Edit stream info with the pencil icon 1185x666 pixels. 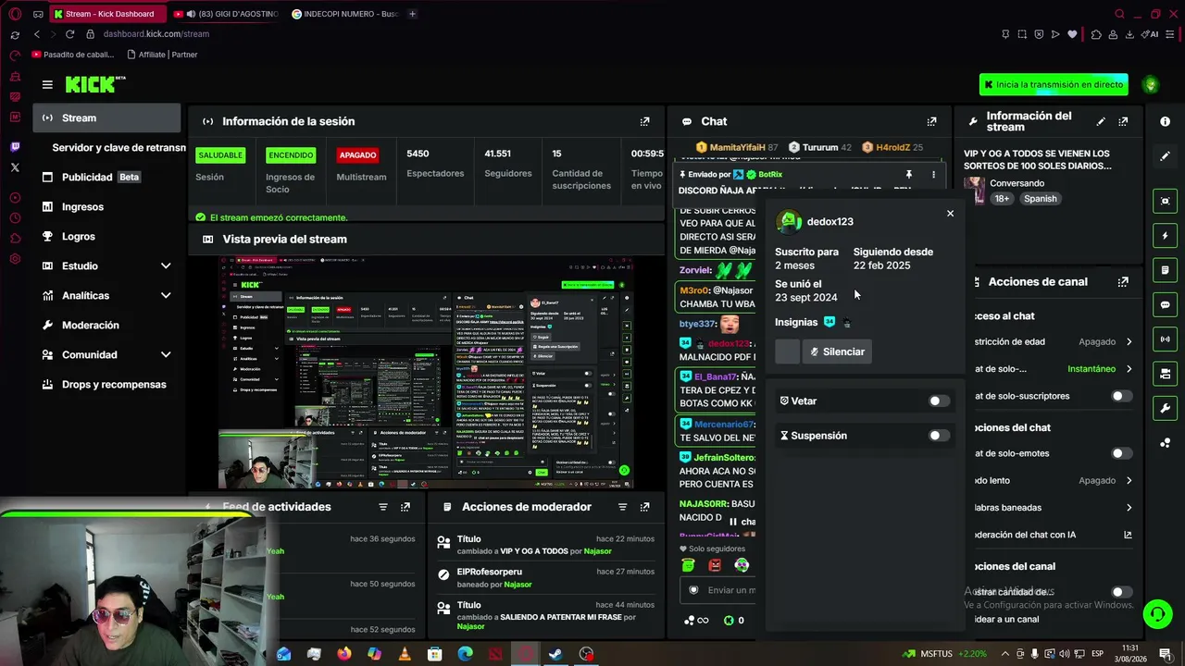tap(1101, 121)
